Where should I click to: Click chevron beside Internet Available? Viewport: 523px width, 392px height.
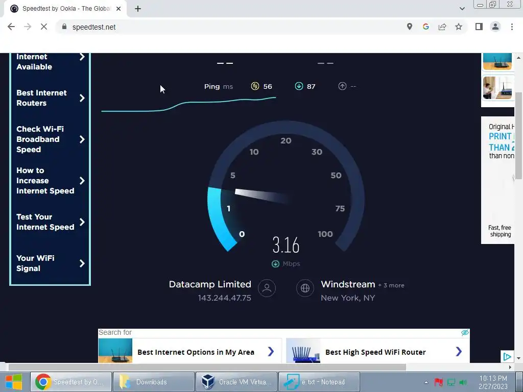click(x=82, y=57)
